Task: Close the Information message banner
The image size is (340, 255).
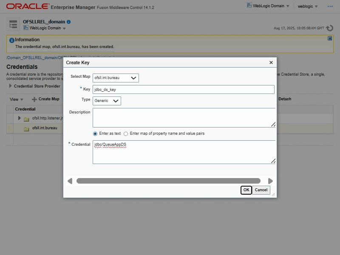Action: [x=330, y=38]
